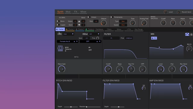Viewport: 193px width, 109px height.
Task: Click the Unison Detune knob
Action: 104,23
